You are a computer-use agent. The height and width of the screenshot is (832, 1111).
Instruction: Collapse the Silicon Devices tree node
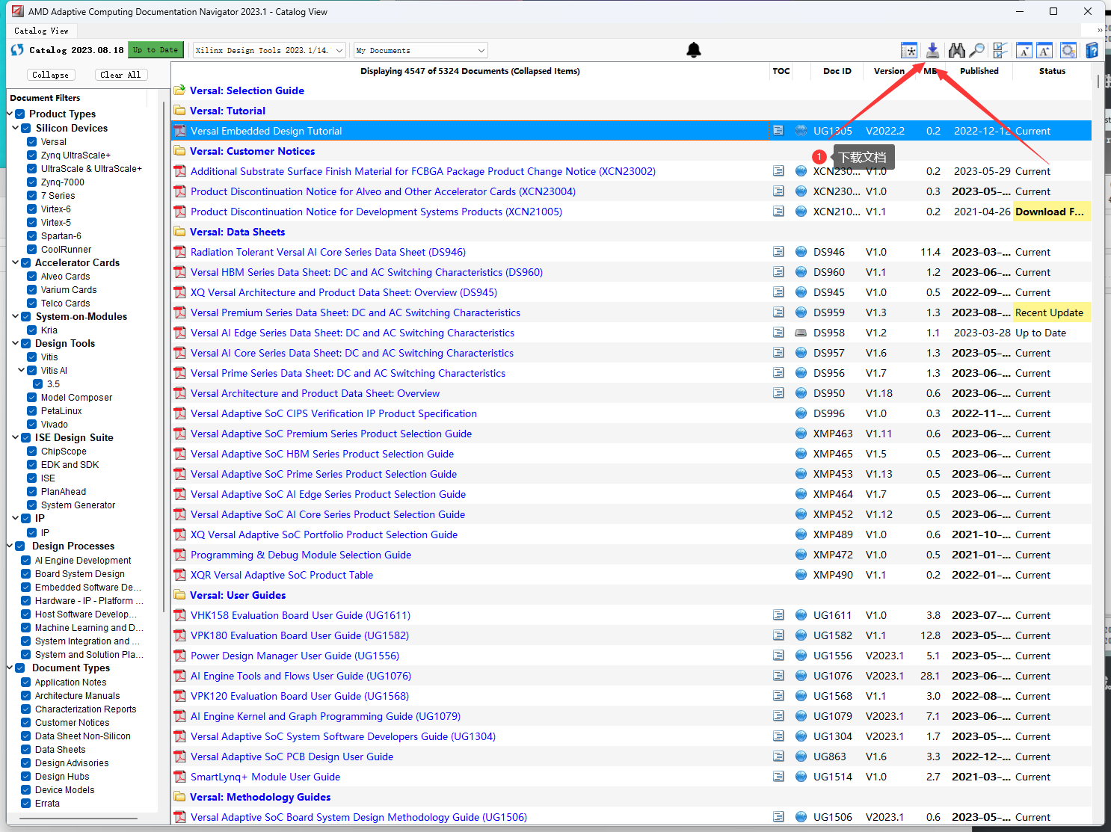click(x=15, y=128)
